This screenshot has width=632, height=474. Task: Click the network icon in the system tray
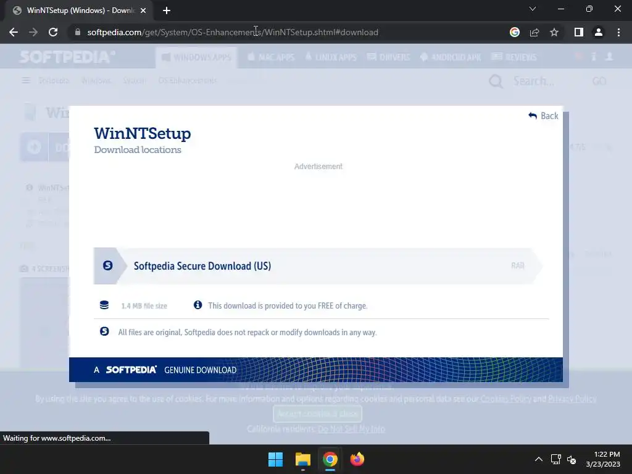coord(556,459)
